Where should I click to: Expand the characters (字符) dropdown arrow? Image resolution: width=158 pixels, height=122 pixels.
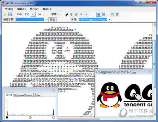110,19
